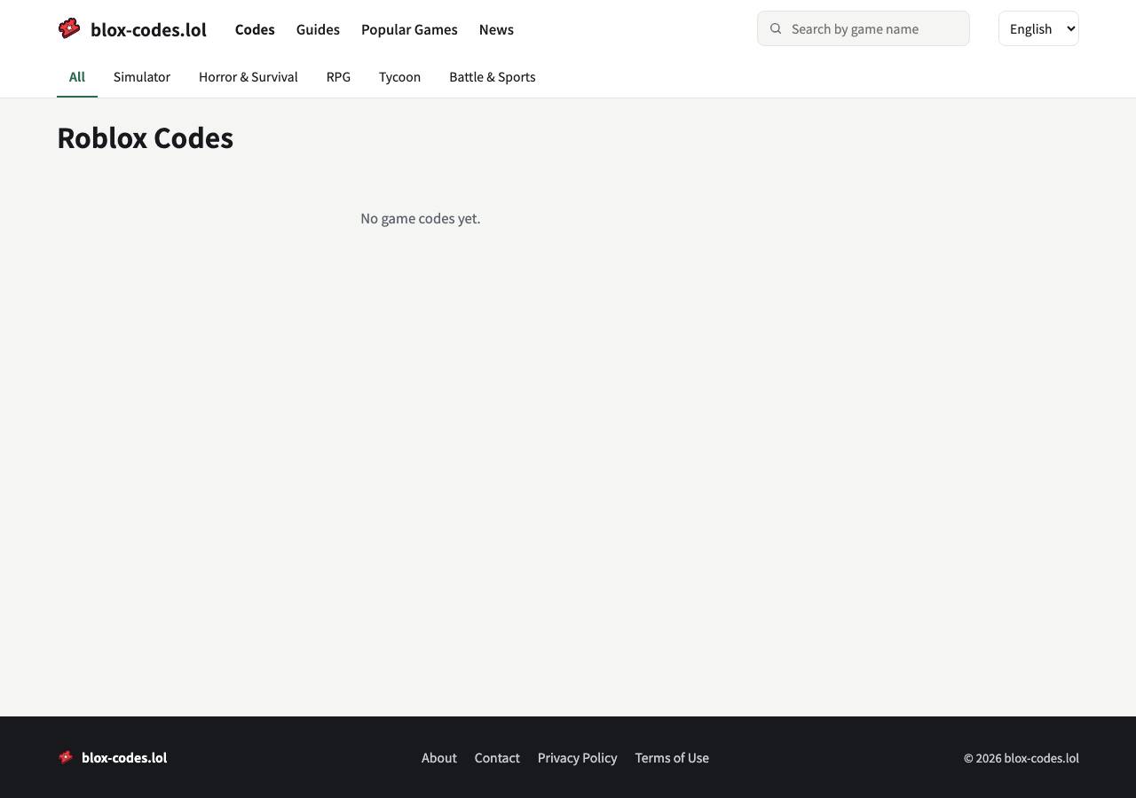Select the Tycoon category tab

pyautogui.click(x=399, y=77)
